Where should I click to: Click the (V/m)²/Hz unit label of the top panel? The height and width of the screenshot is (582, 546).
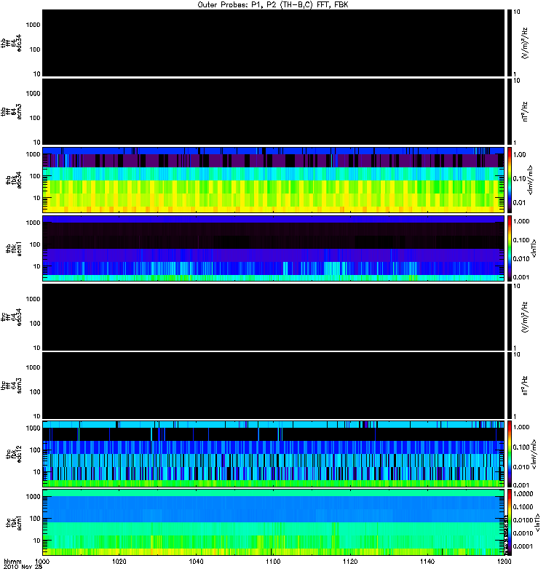525,43
